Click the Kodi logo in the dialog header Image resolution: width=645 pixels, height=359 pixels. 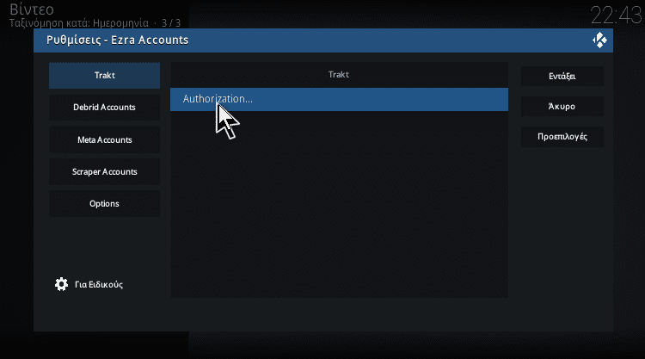[x=599, y=40]
